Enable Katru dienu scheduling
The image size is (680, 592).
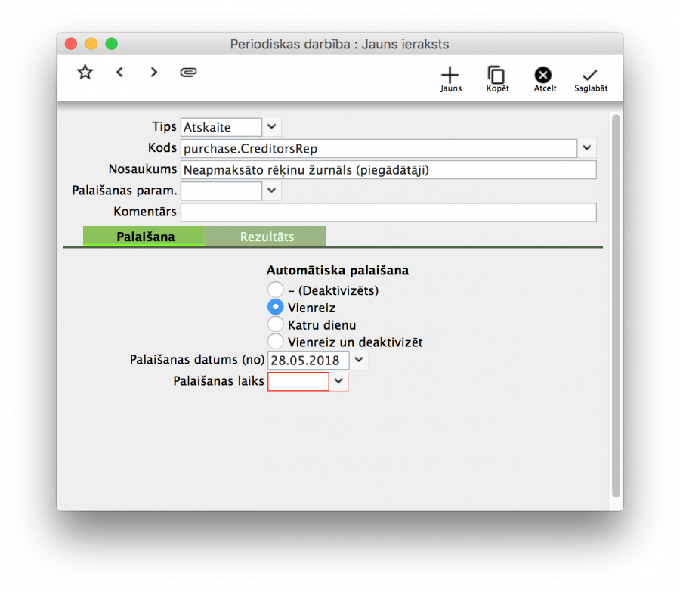tap(276, 324)
